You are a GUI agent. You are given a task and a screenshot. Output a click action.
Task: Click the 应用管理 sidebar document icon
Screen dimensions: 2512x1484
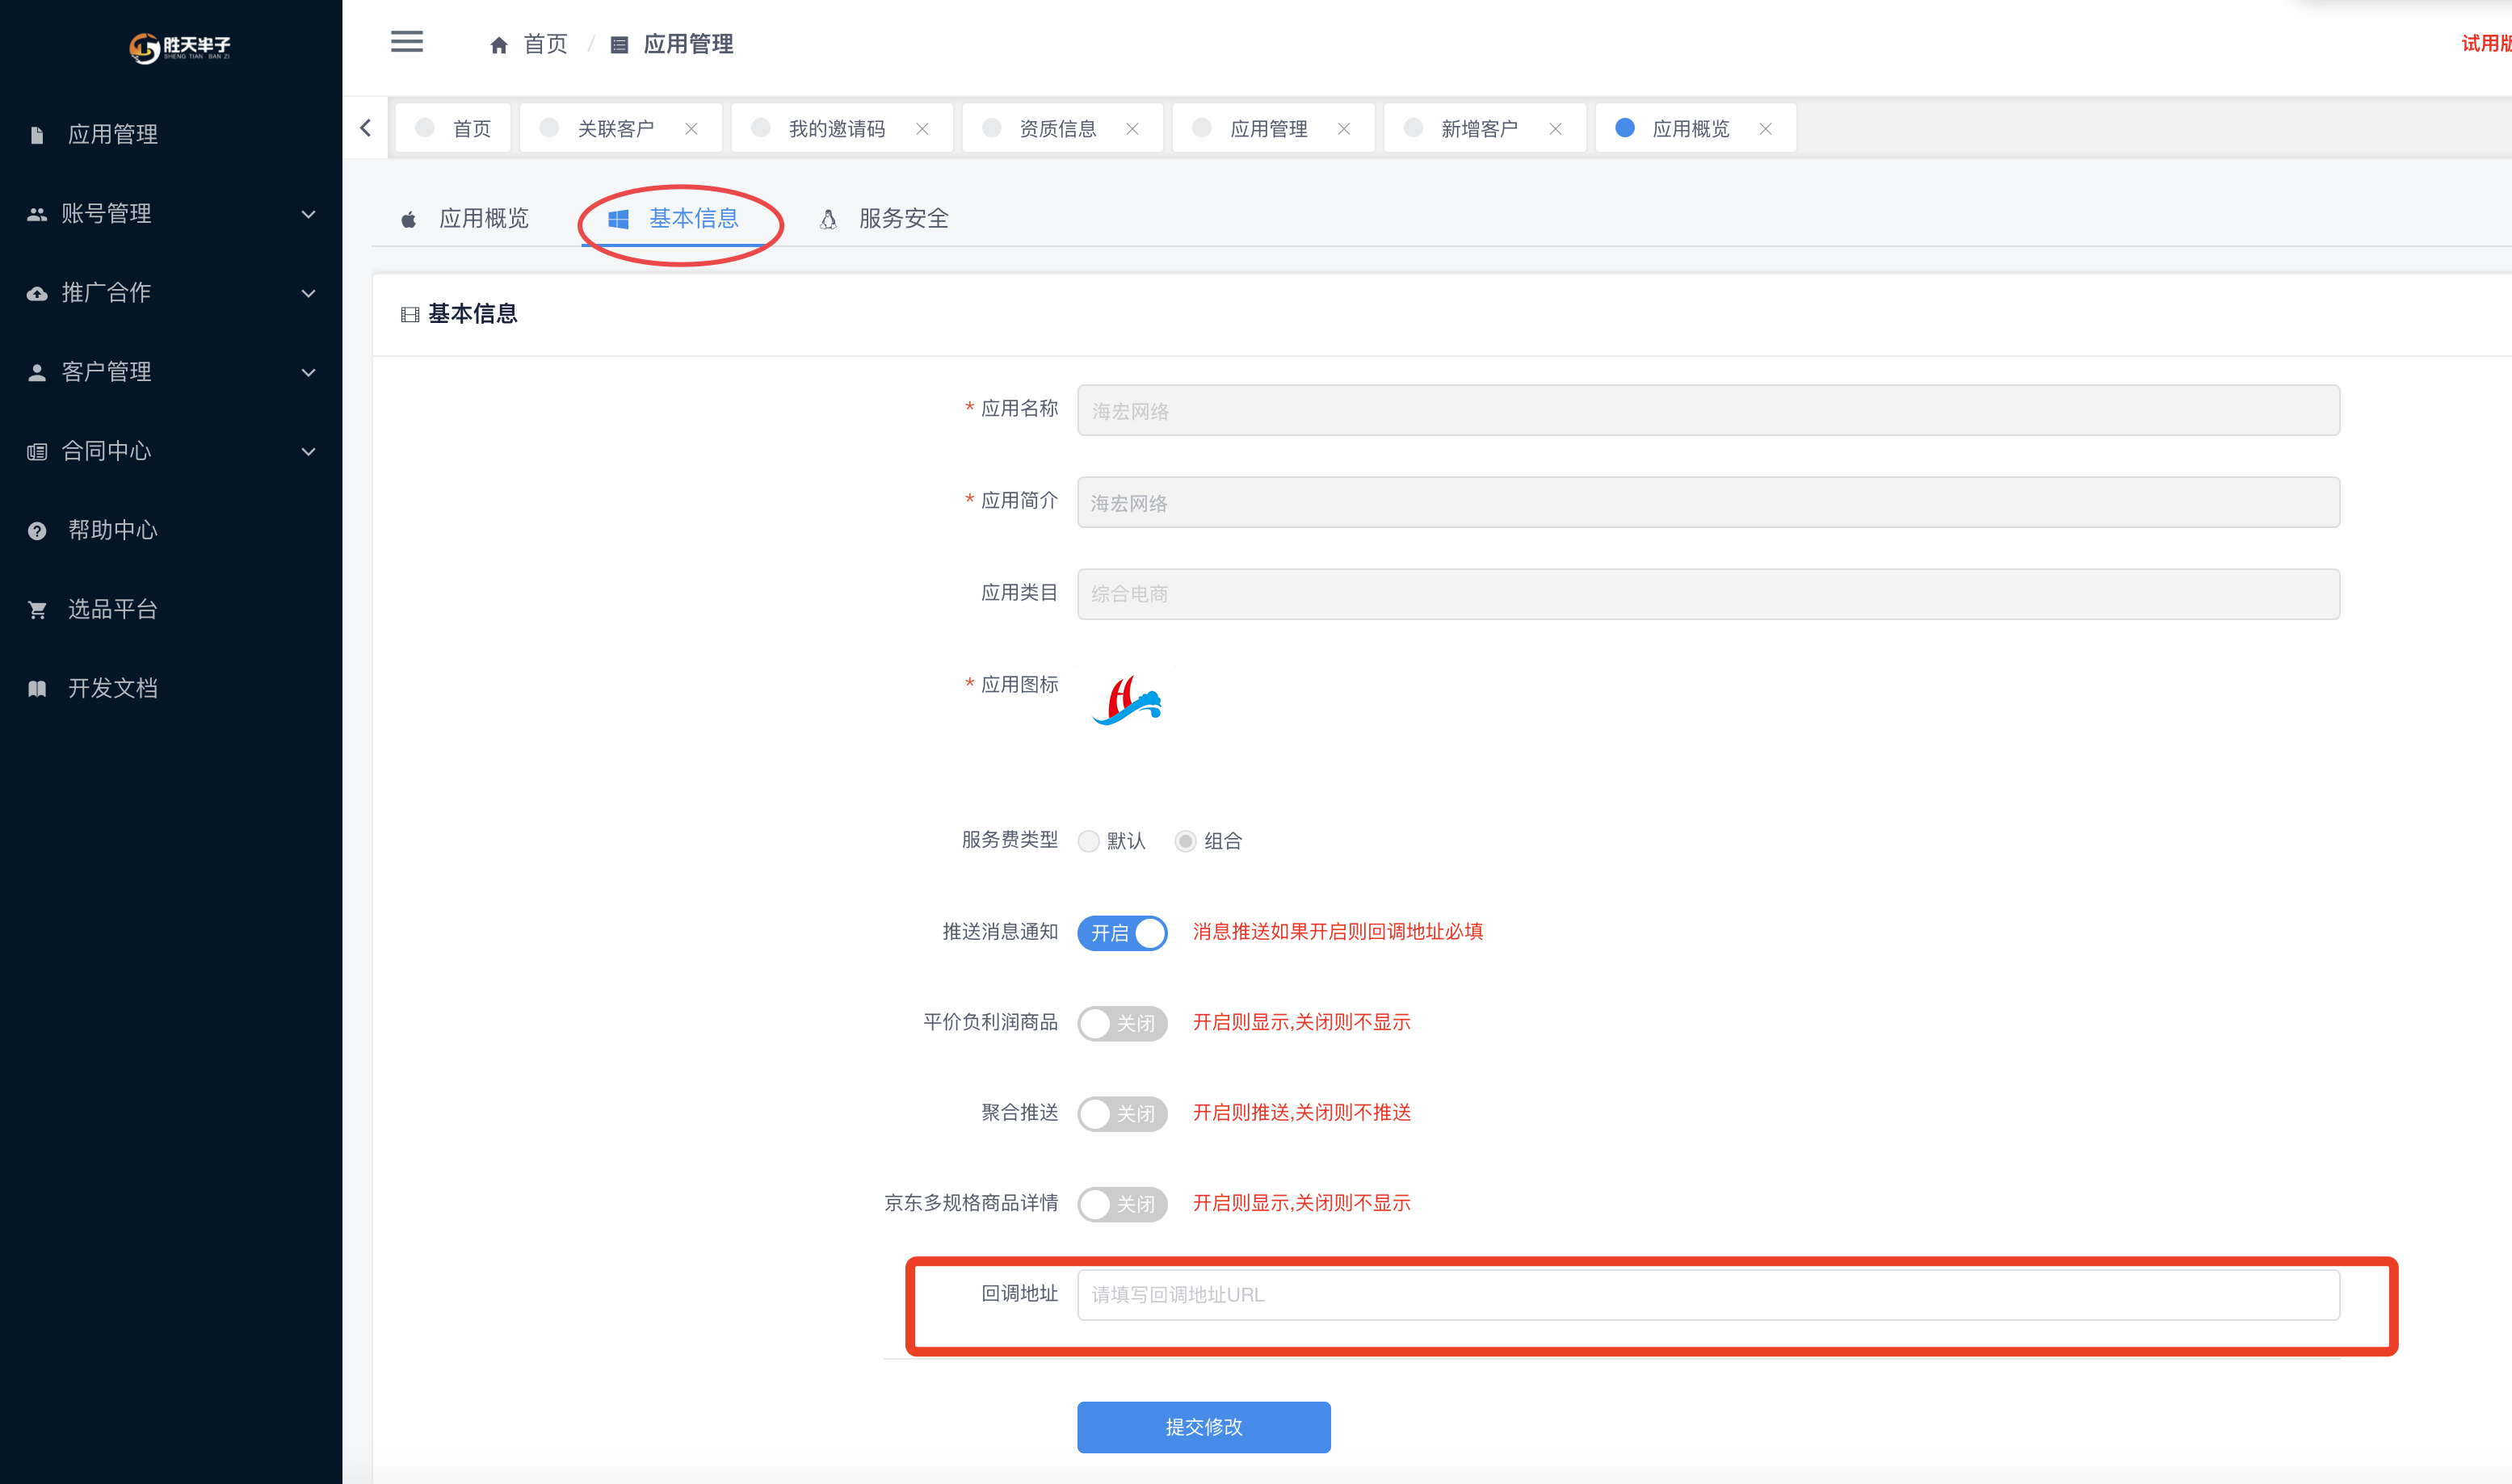37,135
